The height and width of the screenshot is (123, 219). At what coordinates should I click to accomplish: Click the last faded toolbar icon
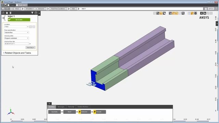211,13
